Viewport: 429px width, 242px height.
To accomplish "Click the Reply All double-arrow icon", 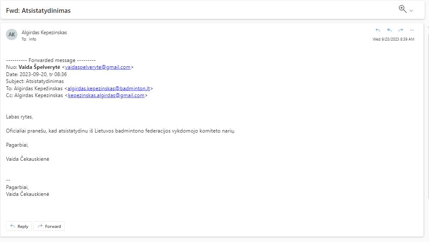I will pos(389,30).
